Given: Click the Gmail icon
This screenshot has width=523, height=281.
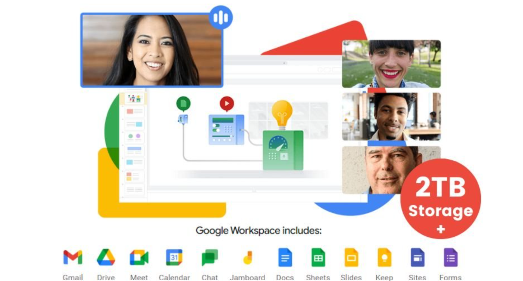Looking at the screenshot, I should click(73, 258).
